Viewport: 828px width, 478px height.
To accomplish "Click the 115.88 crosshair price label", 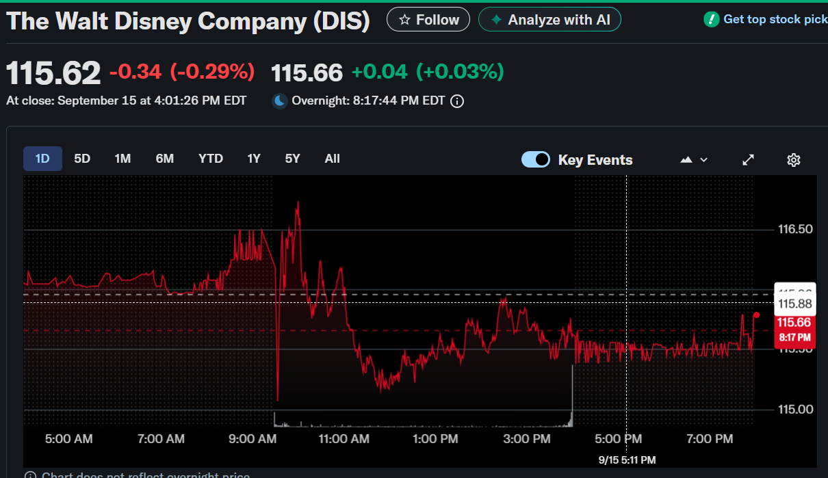I will pos(794,303).
